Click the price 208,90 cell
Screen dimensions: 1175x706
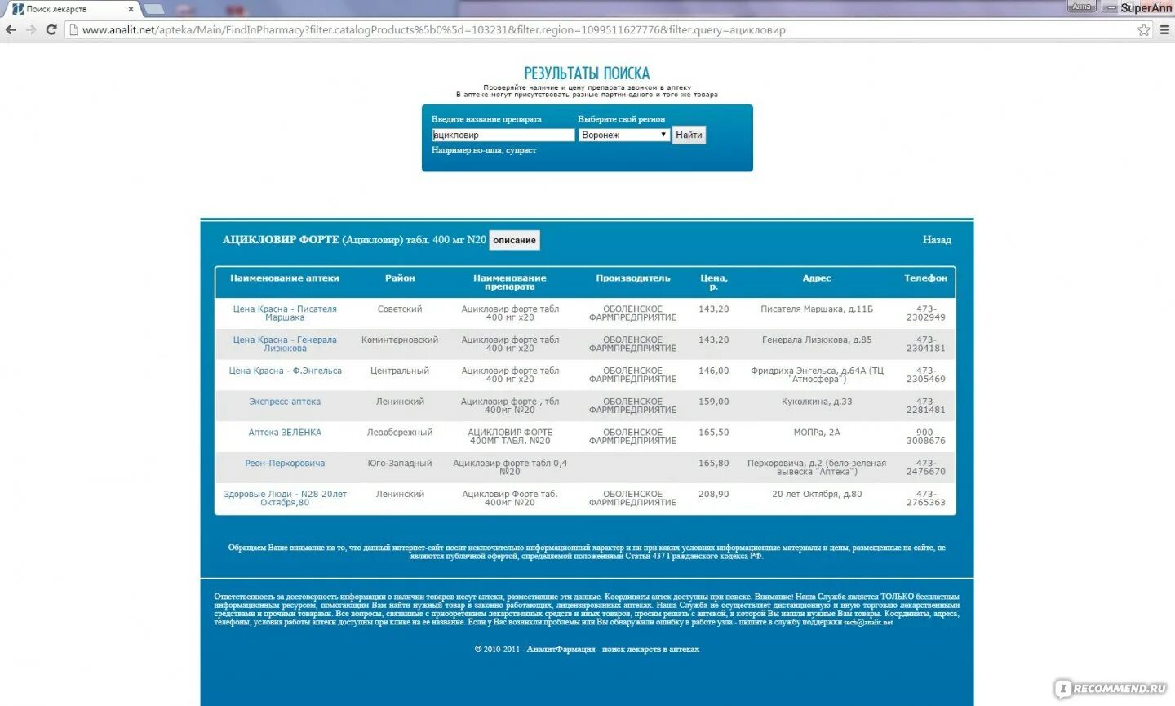coord(714,495)
